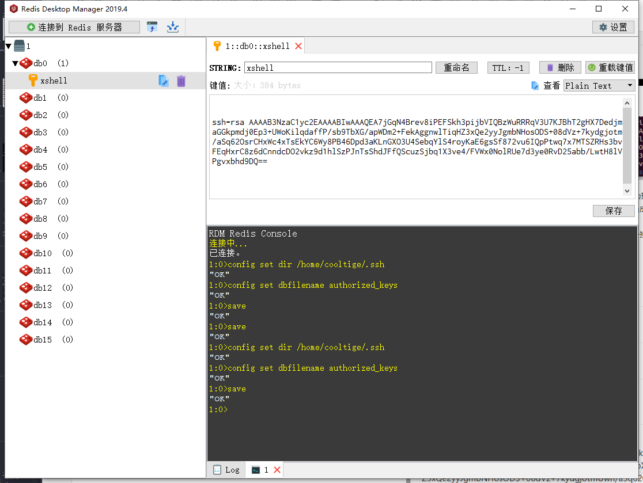Click the console prompt line 1:0>

[218, 409]
